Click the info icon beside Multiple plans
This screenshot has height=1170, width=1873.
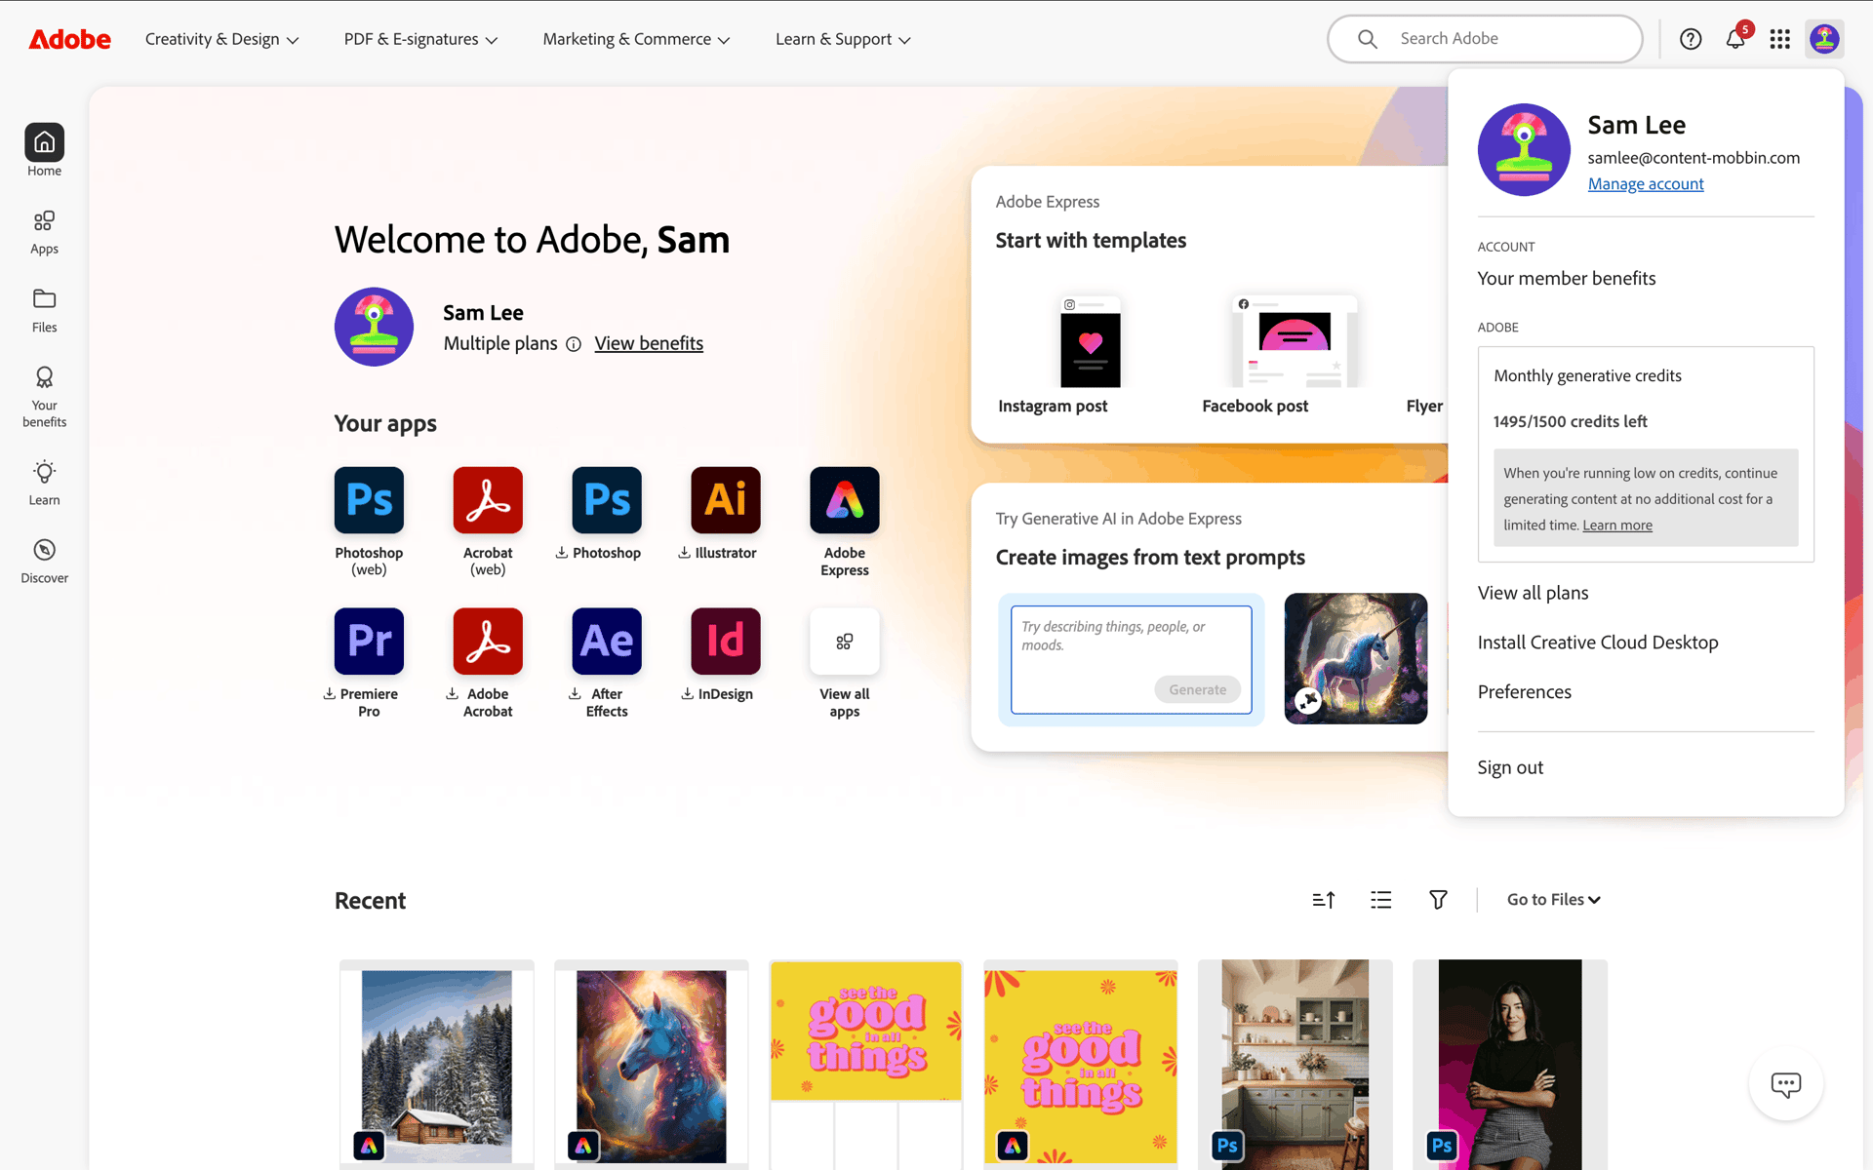pyautogui.click(x=574, y=344)
